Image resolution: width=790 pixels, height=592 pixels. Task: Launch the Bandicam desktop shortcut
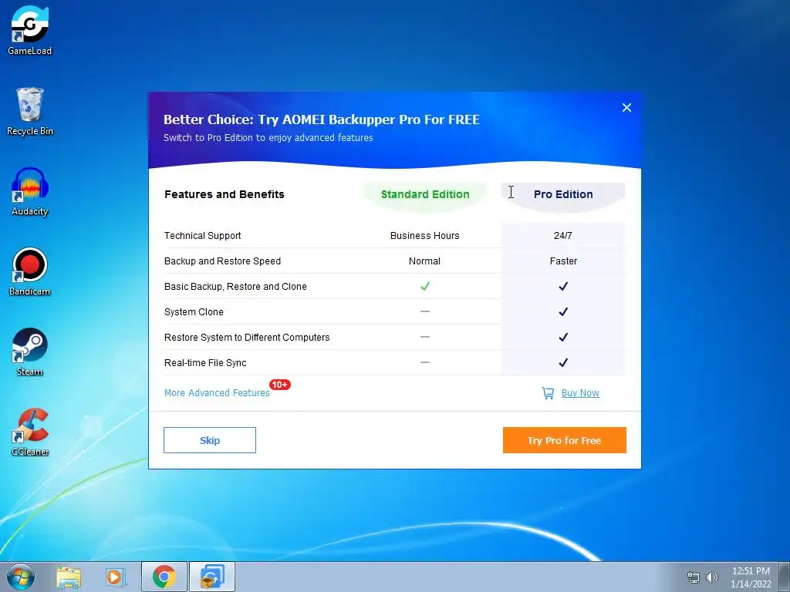point(30,272)
